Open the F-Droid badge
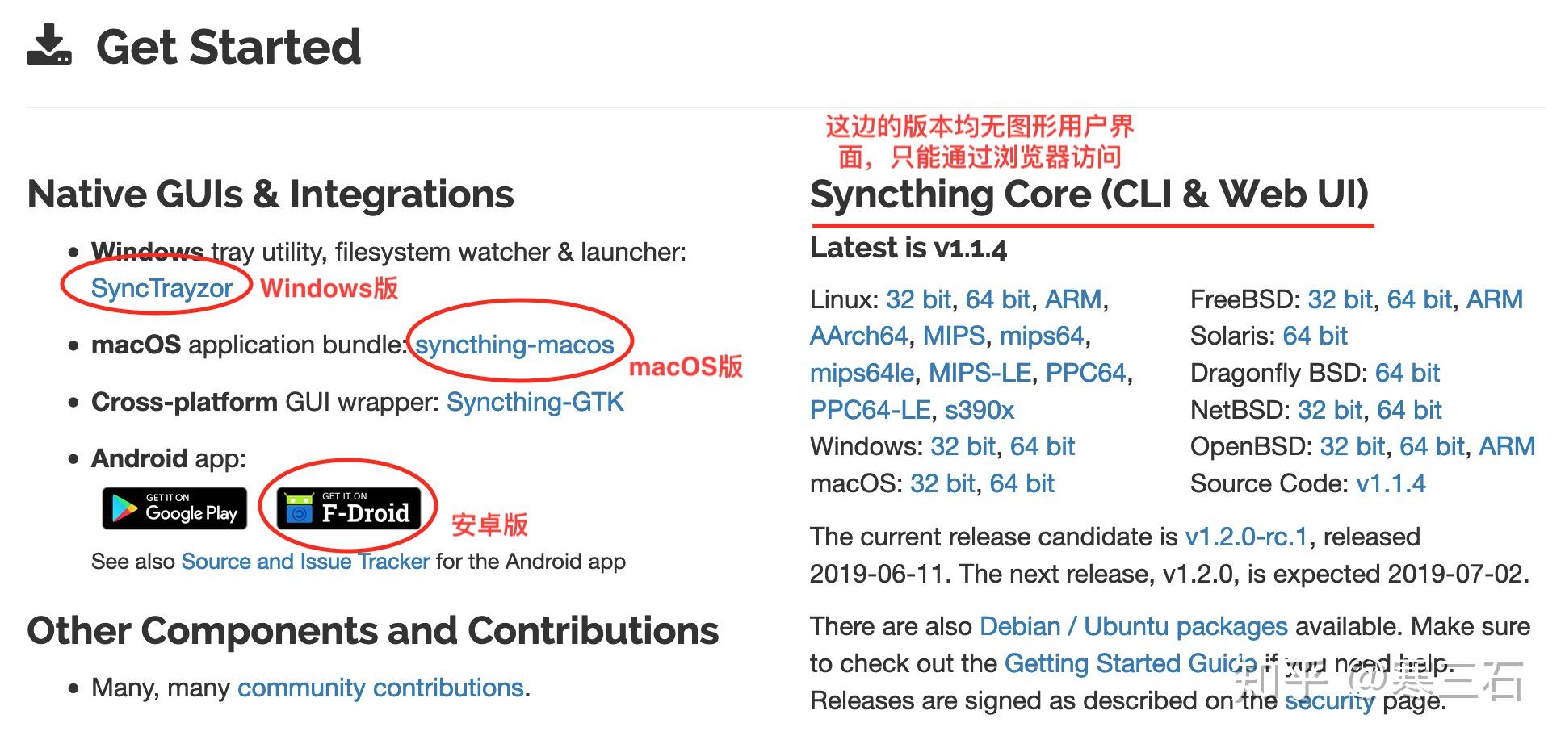This screenshot has height=744, width=1565. pyautogui.click(x=349, y=508)
